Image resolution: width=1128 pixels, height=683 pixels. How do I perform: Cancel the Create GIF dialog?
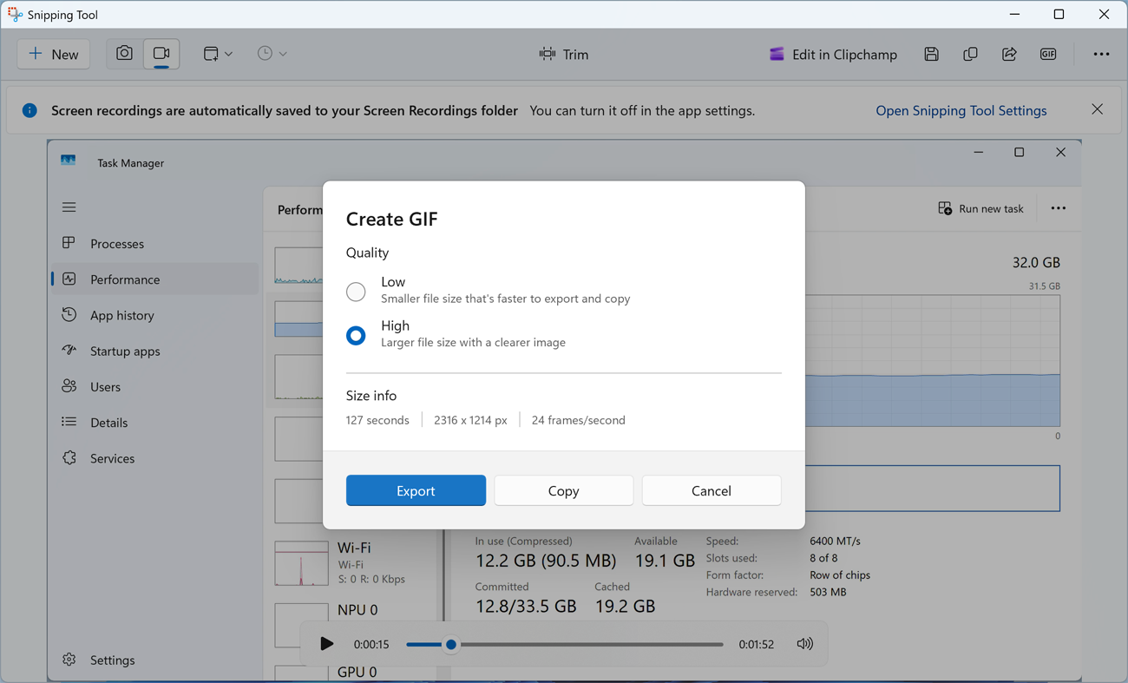[711, 490]
